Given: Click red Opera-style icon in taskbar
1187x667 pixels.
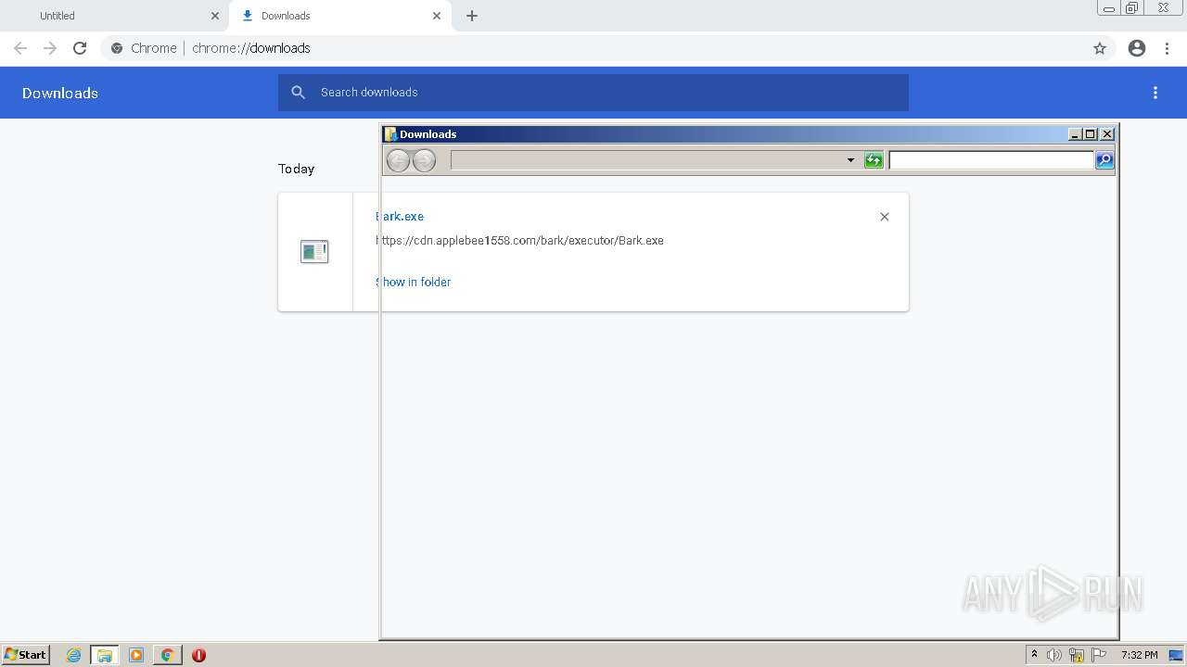Looking at the screenshot, I should [198, 655].
